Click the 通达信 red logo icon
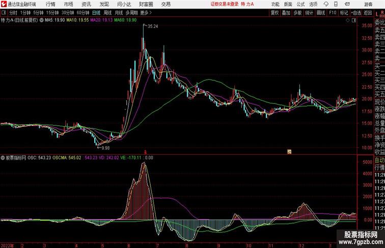The image size is (385, 248). (x=4, y=4)
